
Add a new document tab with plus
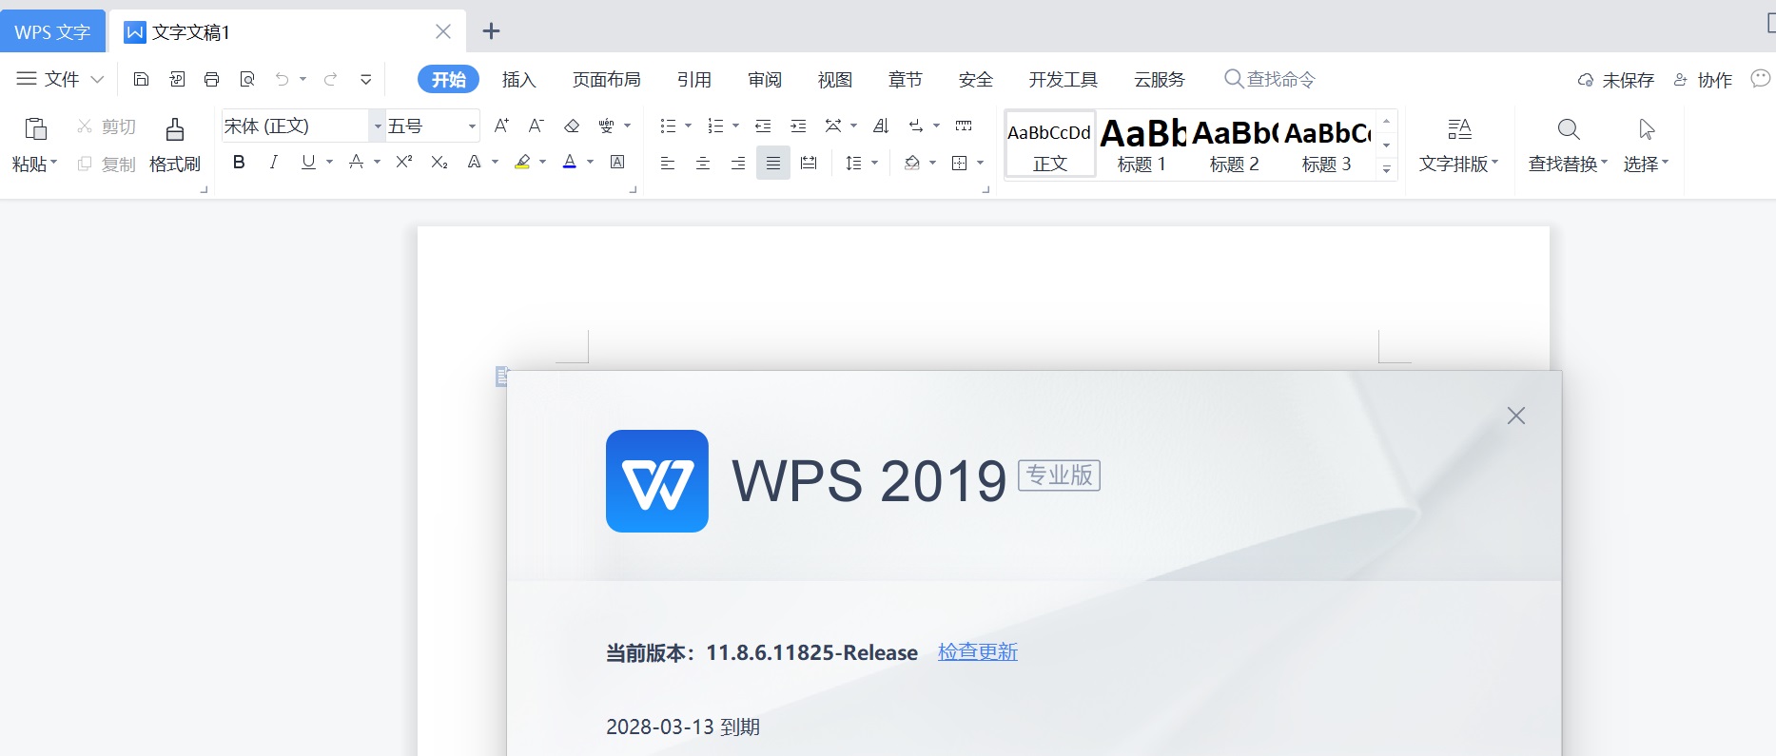pos(491,31)
